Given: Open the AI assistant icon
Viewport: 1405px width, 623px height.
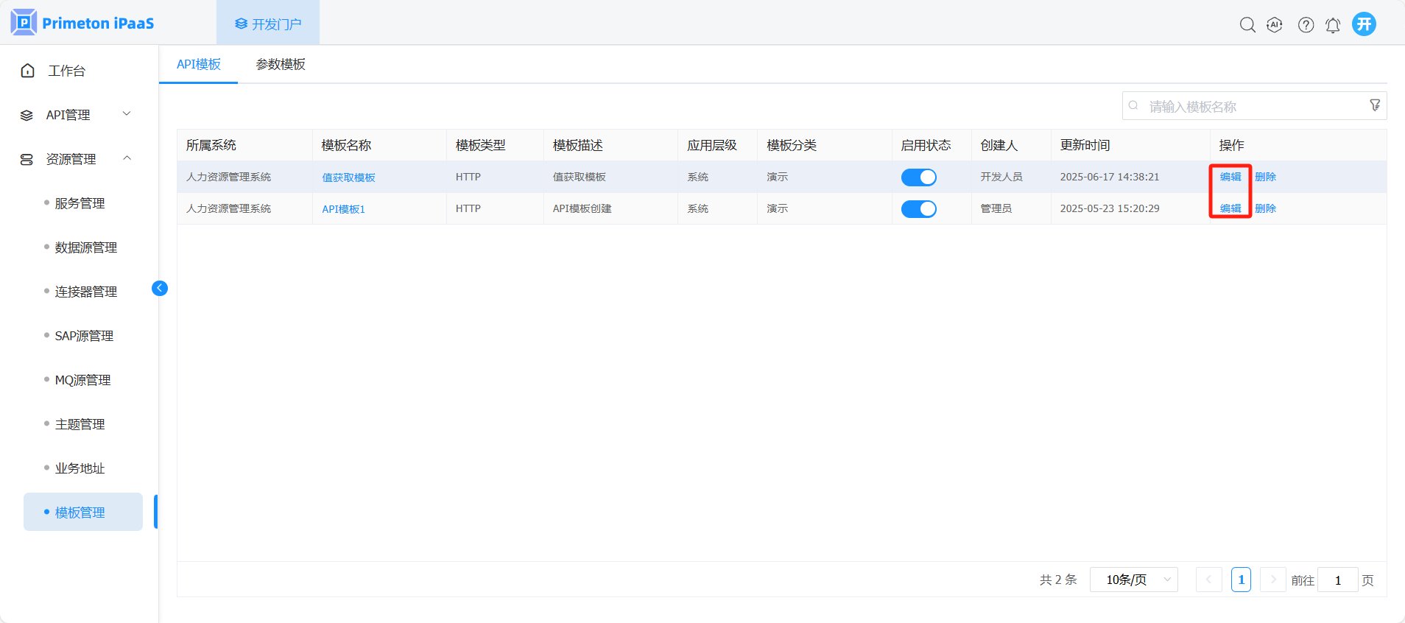Looking at the screenshot, I should click(1275, 25).
